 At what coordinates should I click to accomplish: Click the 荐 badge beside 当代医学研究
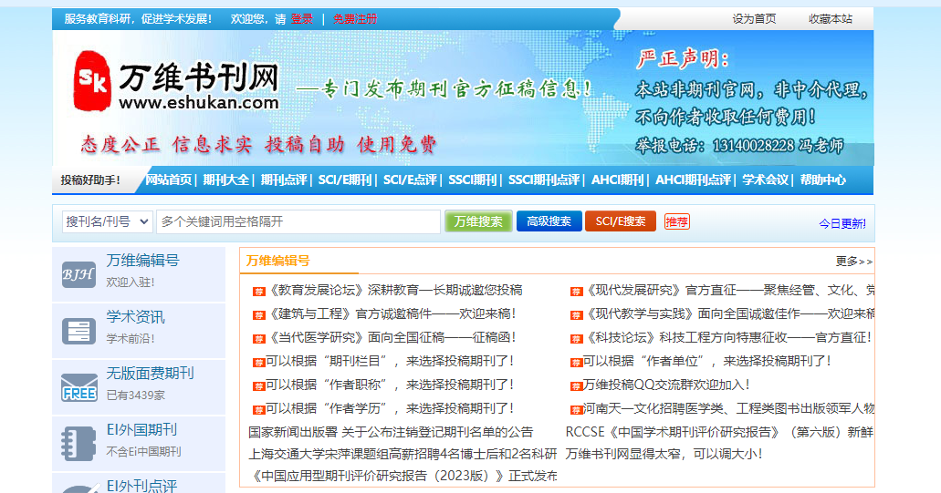click(x=258, y=338)
